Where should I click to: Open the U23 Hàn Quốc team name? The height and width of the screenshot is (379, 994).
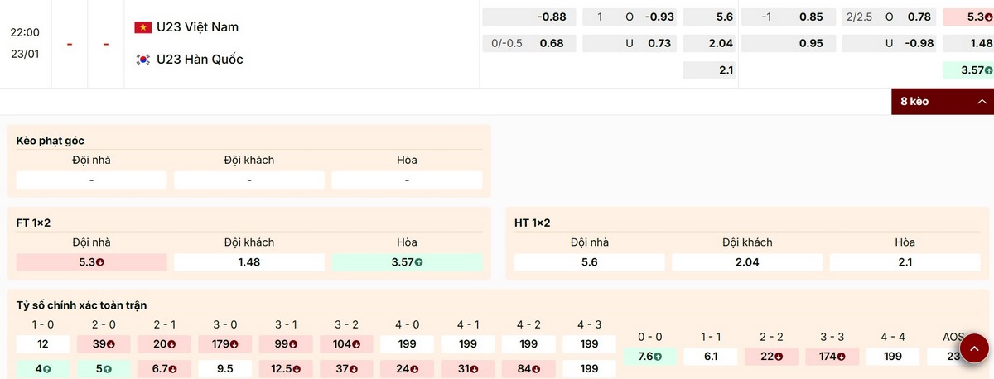click(x=200, y=60)
